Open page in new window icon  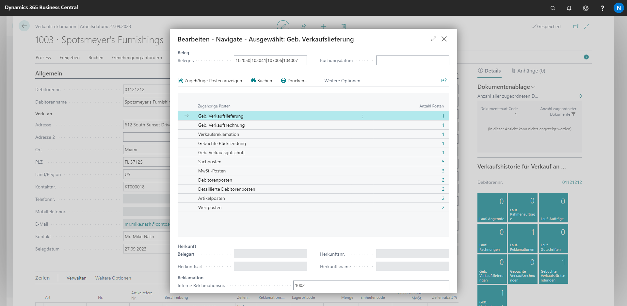pos(576,26)
